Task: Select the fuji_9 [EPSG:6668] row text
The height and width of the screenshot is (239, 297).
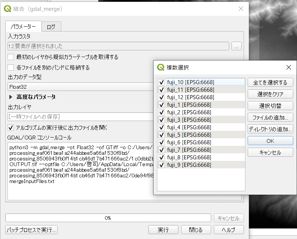Action: point(189,165)
